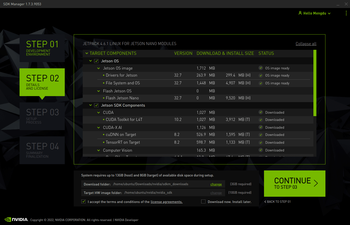Click the arrow icon on Continue button

[x=316, y=183]
